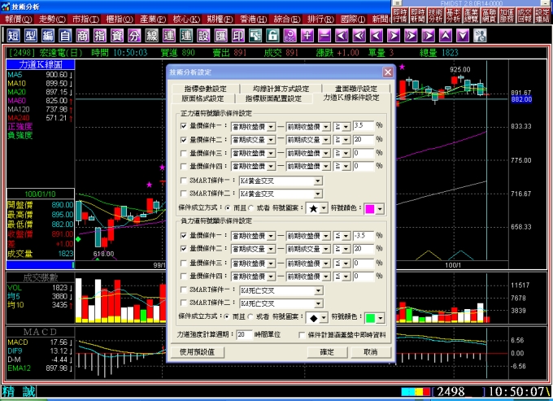Open negative 量價條件二 當期成交量 dropdown

point(271,249)
